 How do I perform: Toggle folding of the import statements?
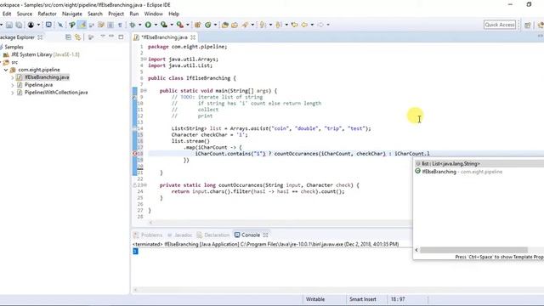coord(145,59)
